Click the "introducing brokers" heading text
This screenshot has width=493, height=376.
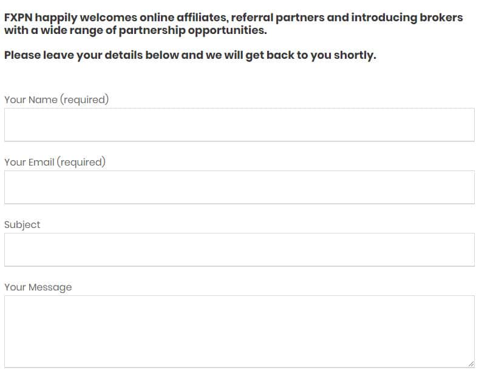(408, 18)
